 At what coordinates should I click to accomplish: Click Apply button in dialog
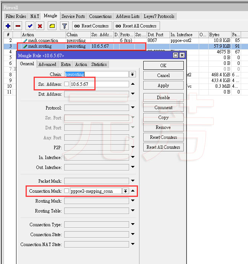[x=164, y=85]
